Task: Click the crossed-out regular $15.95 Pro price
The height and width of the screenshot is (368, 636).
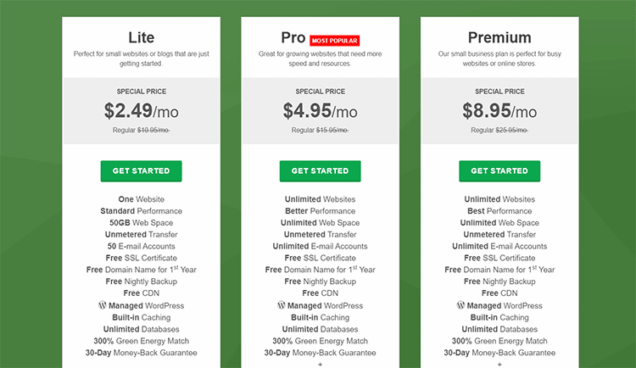Action: pyautogui.click(x=332, y=131)
